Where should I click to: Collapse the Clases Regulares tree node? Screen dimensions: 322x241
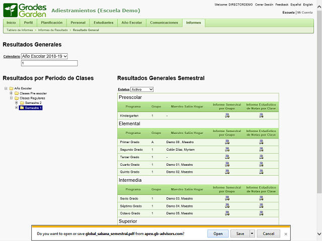(11, 98)
